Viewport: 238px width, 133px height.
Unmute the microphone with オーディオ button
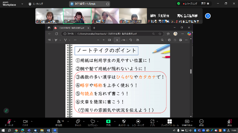[9, 122]
